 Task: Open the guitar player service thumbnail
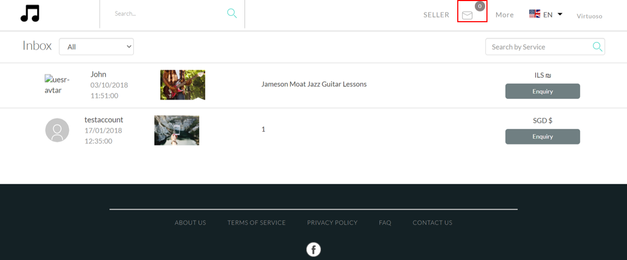pos(182,85)
